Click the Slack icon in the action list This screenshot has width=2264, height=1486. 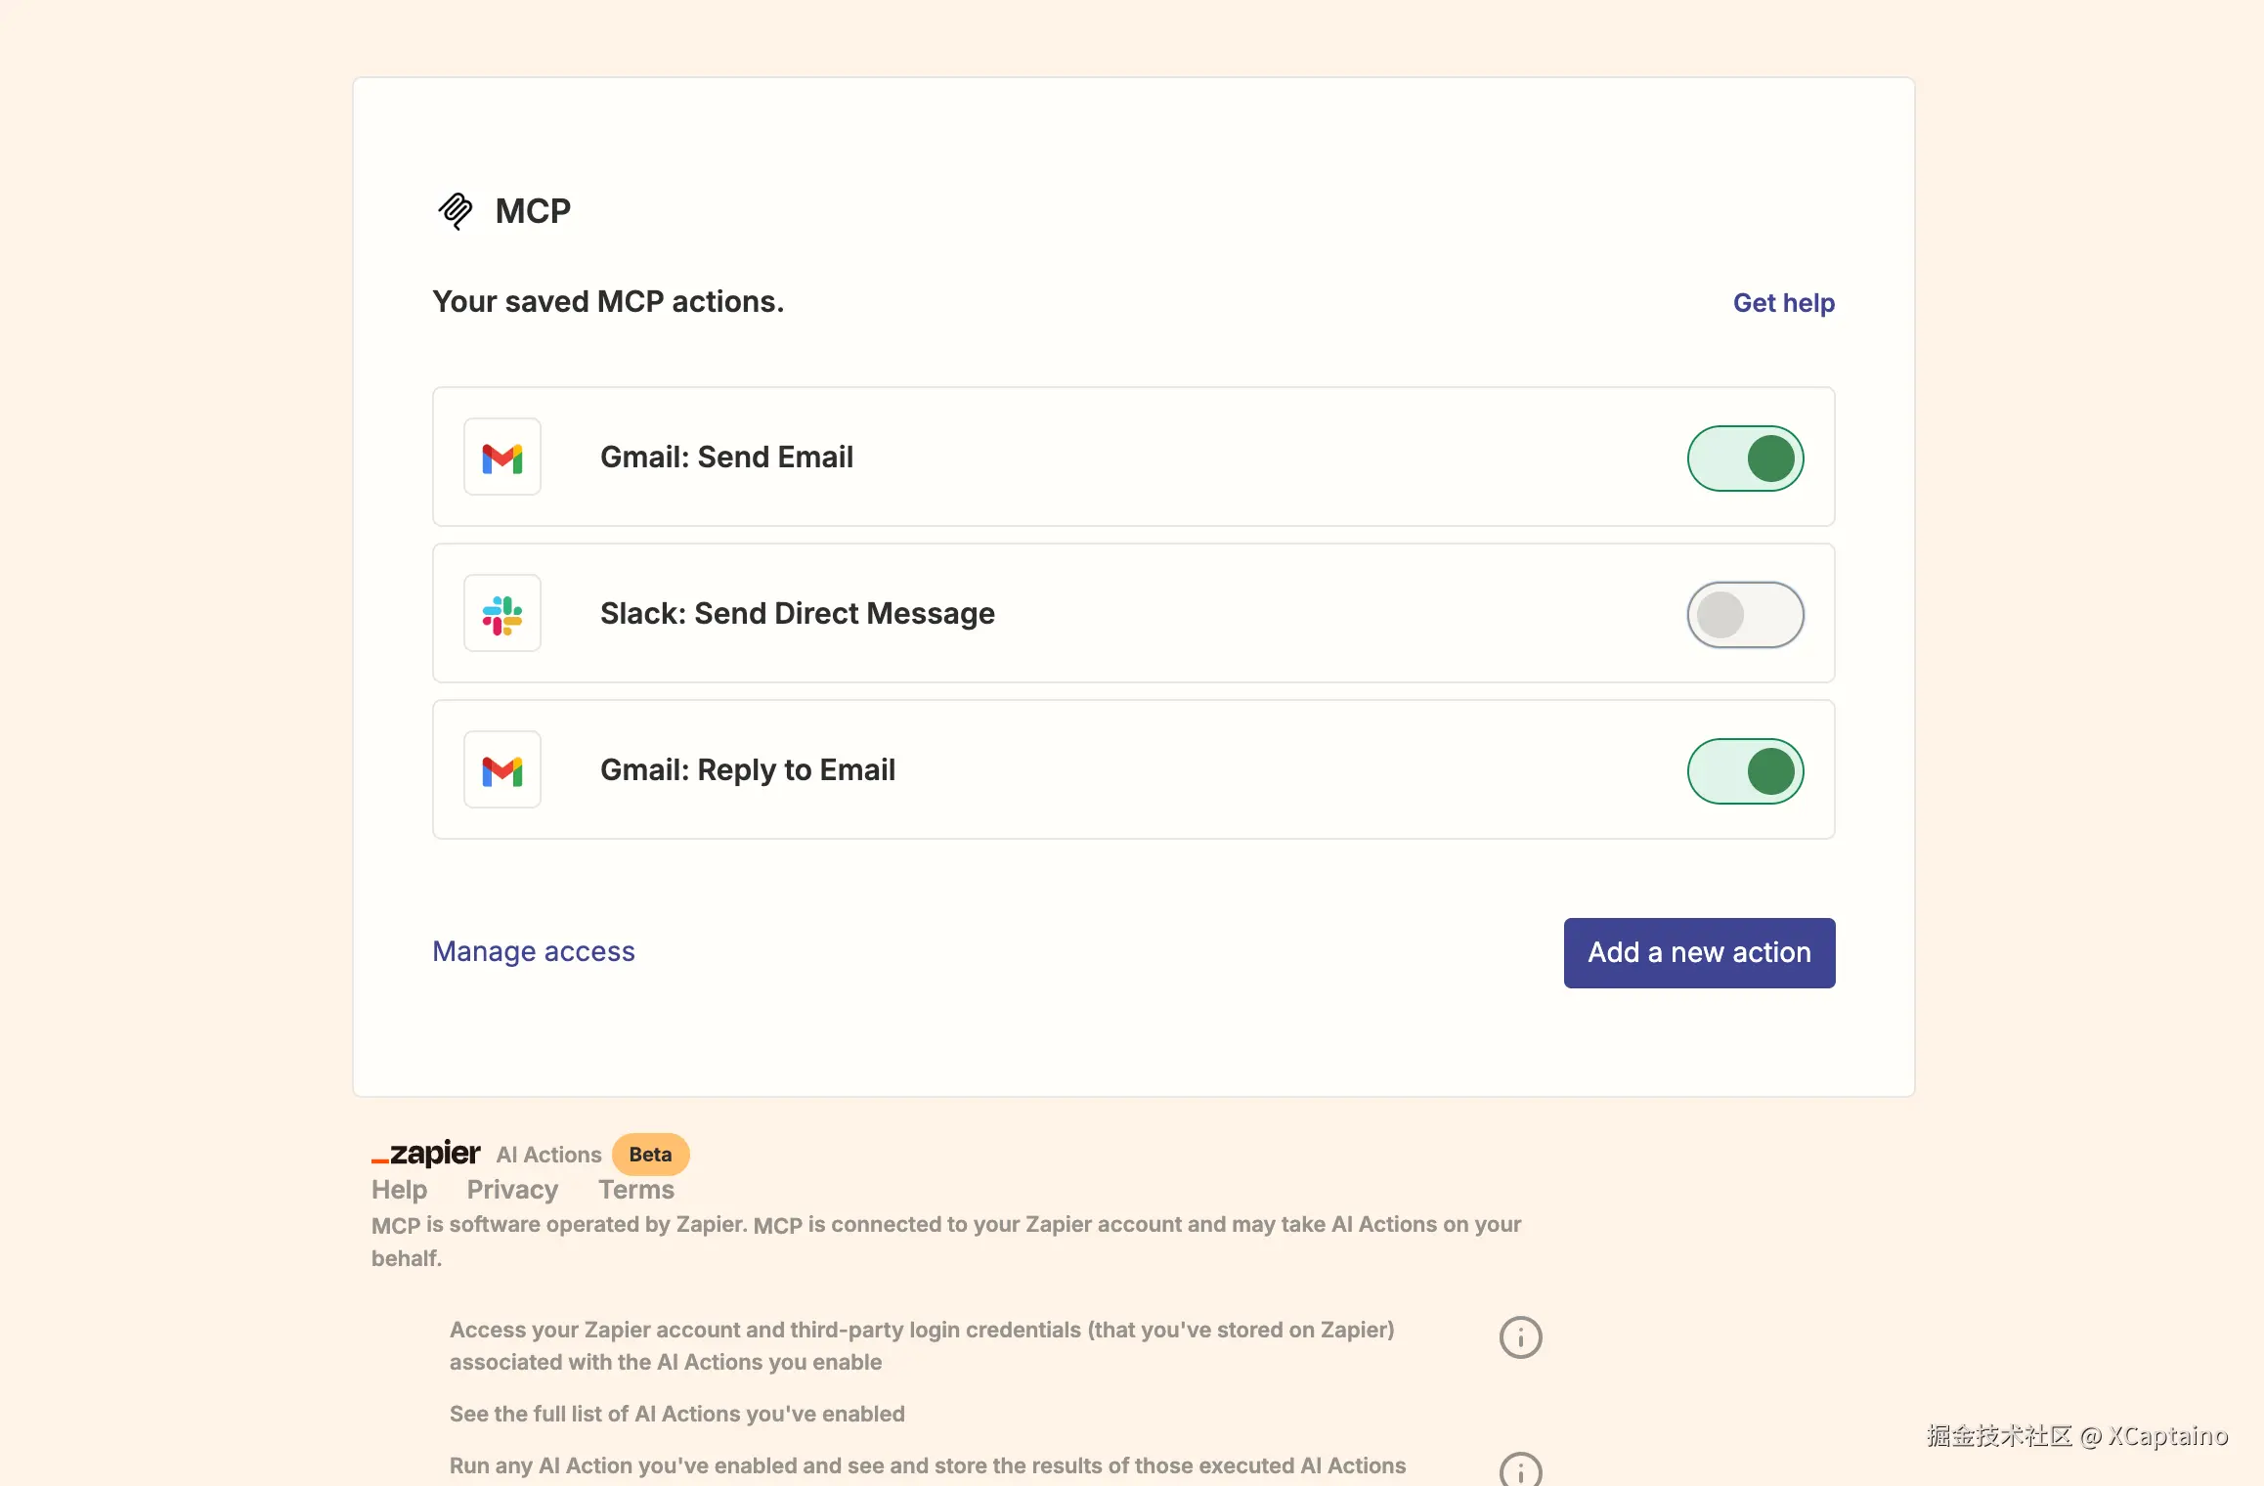point(502,614)
